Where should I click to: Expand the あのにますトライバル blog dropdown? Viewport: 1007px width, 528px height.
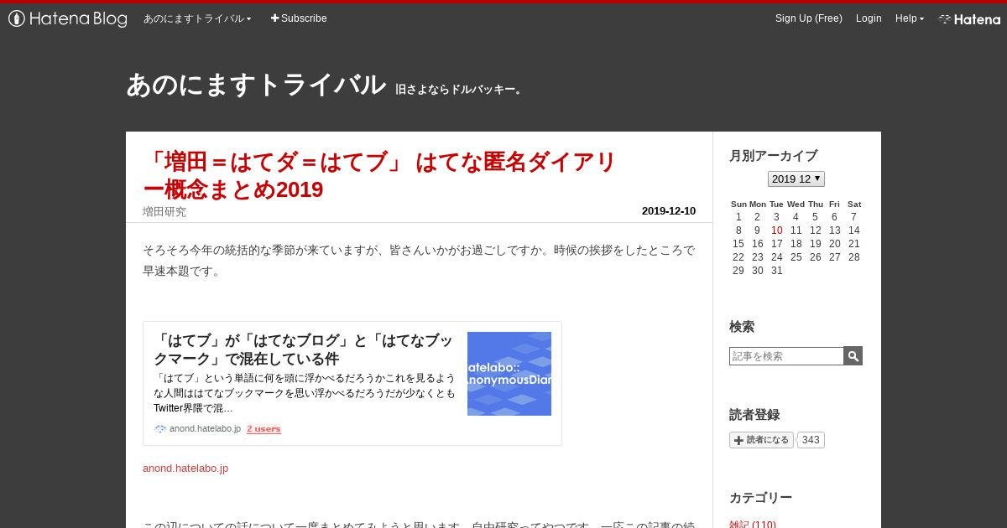click(197, 18)
